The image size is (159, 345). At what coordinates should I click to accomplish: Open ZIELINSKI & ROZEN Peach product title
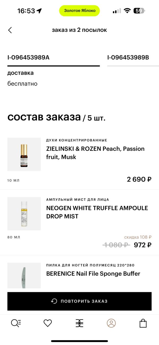(95, 153)
